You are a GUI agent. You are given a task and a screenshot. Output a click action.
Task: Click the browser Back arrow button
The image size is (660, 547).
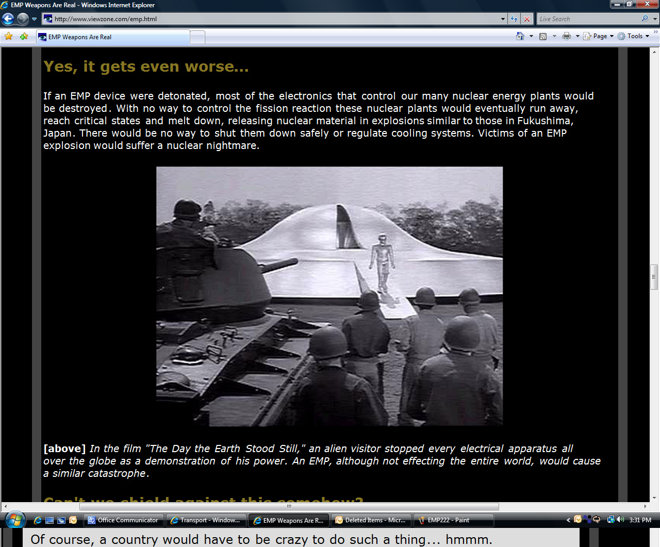(x=8, y=19)
